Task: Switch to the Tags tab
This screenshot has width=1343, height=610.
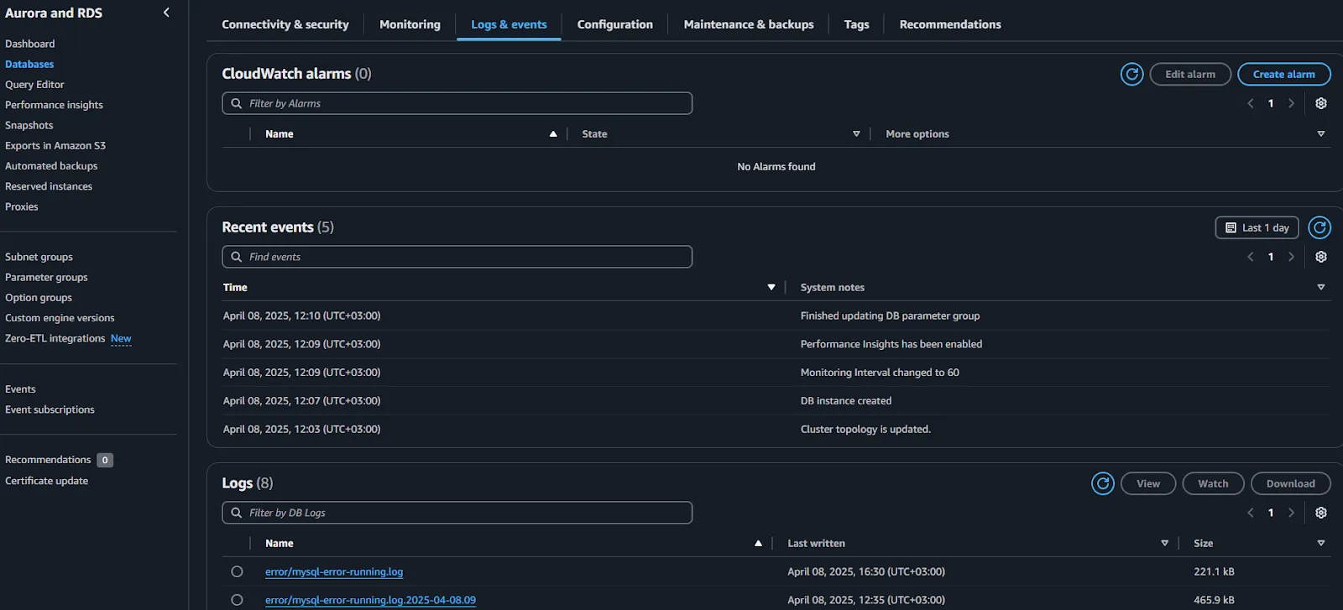Action: coord(856,24)
